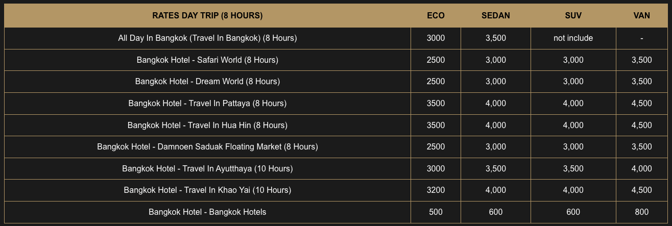Viewport: 672px width, 226px height.
Task: Click the VAN price for Ayutthaya
Action: click(641, 168)
